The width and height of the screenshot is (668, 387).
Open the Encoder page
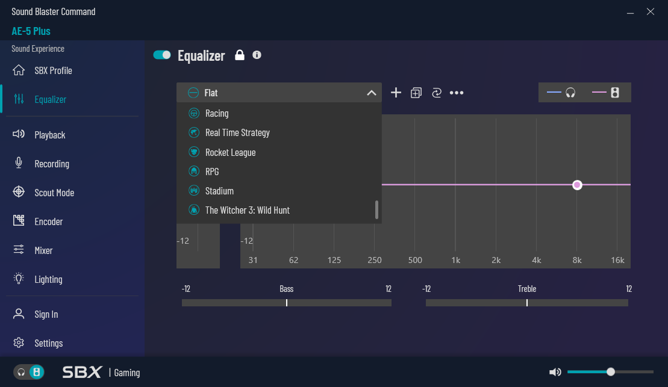pos(49,222)
